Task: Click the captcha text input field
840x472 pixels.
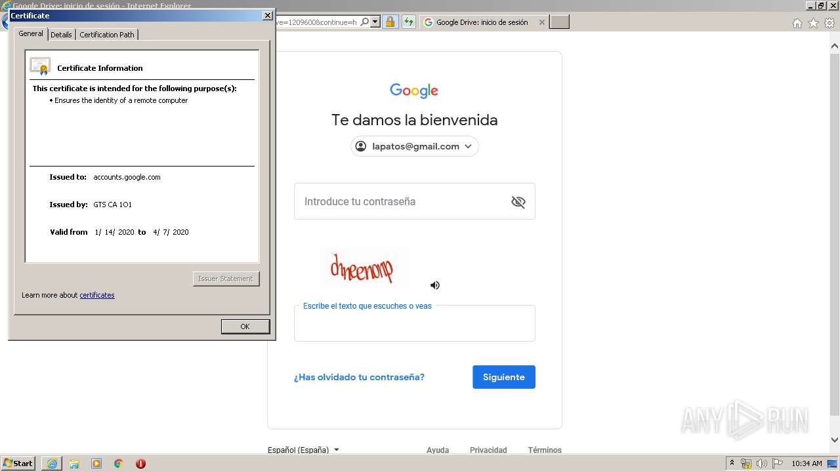Action: tap(415, 323)
